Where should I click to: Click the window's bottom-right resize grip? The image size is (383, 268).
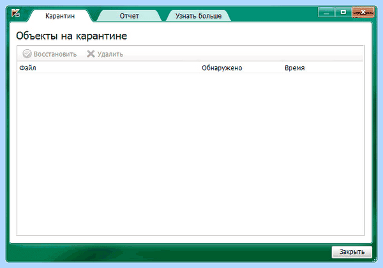tap(375, 260)
